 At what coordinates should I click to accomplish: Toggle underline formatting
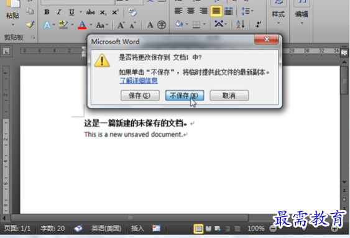(71, 12)
